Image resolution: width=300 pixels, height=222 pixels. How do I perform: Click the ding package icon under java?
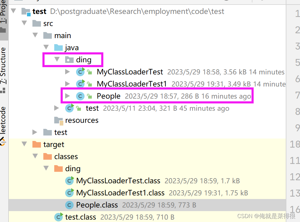[x=69, y=60]
